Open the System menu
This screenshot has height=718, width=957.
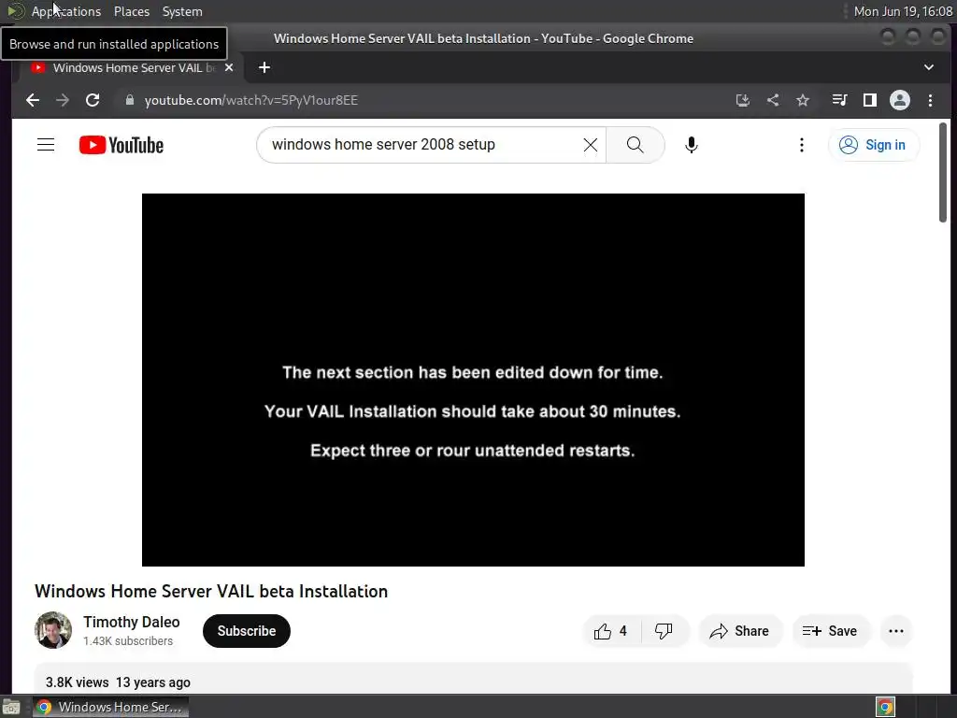tap(182, 11)
